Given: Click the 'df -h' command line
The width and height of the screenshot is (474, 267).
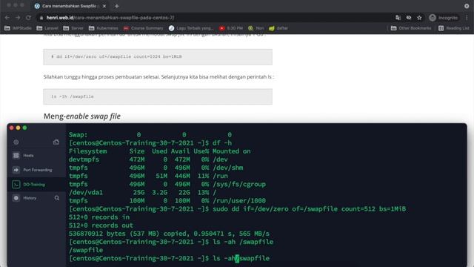Looking at the screenshot, I should (x=150, y=143).
